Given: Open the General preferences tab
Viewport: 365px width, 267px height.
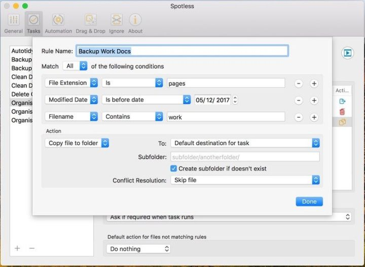Looking at the screenshot, I should [x=14, y=24].
